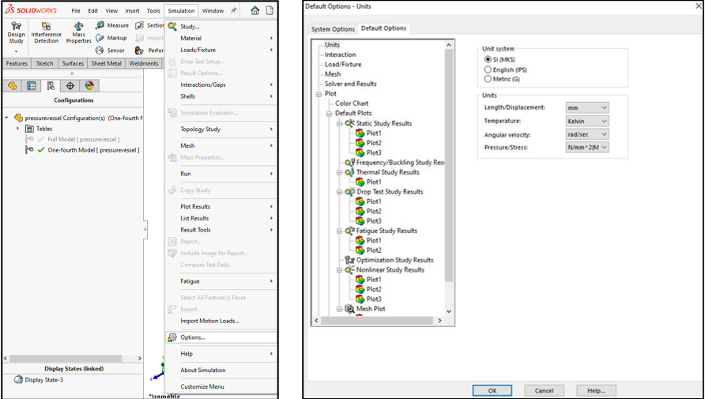This screenshot has height=399, width=705.
Task: Click the Tables folder icon
Action: [30, 129]
